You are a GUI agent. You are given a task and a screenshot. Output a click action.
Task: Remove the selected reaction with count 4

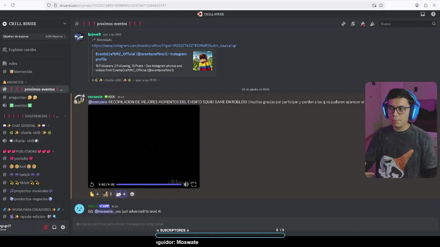point(121,194)
